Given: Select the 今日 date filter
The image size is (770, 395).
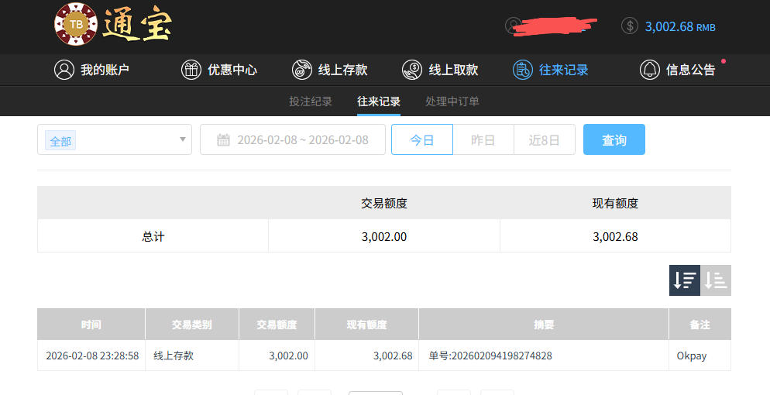Looking at the screenshot, I should [421, 139].
